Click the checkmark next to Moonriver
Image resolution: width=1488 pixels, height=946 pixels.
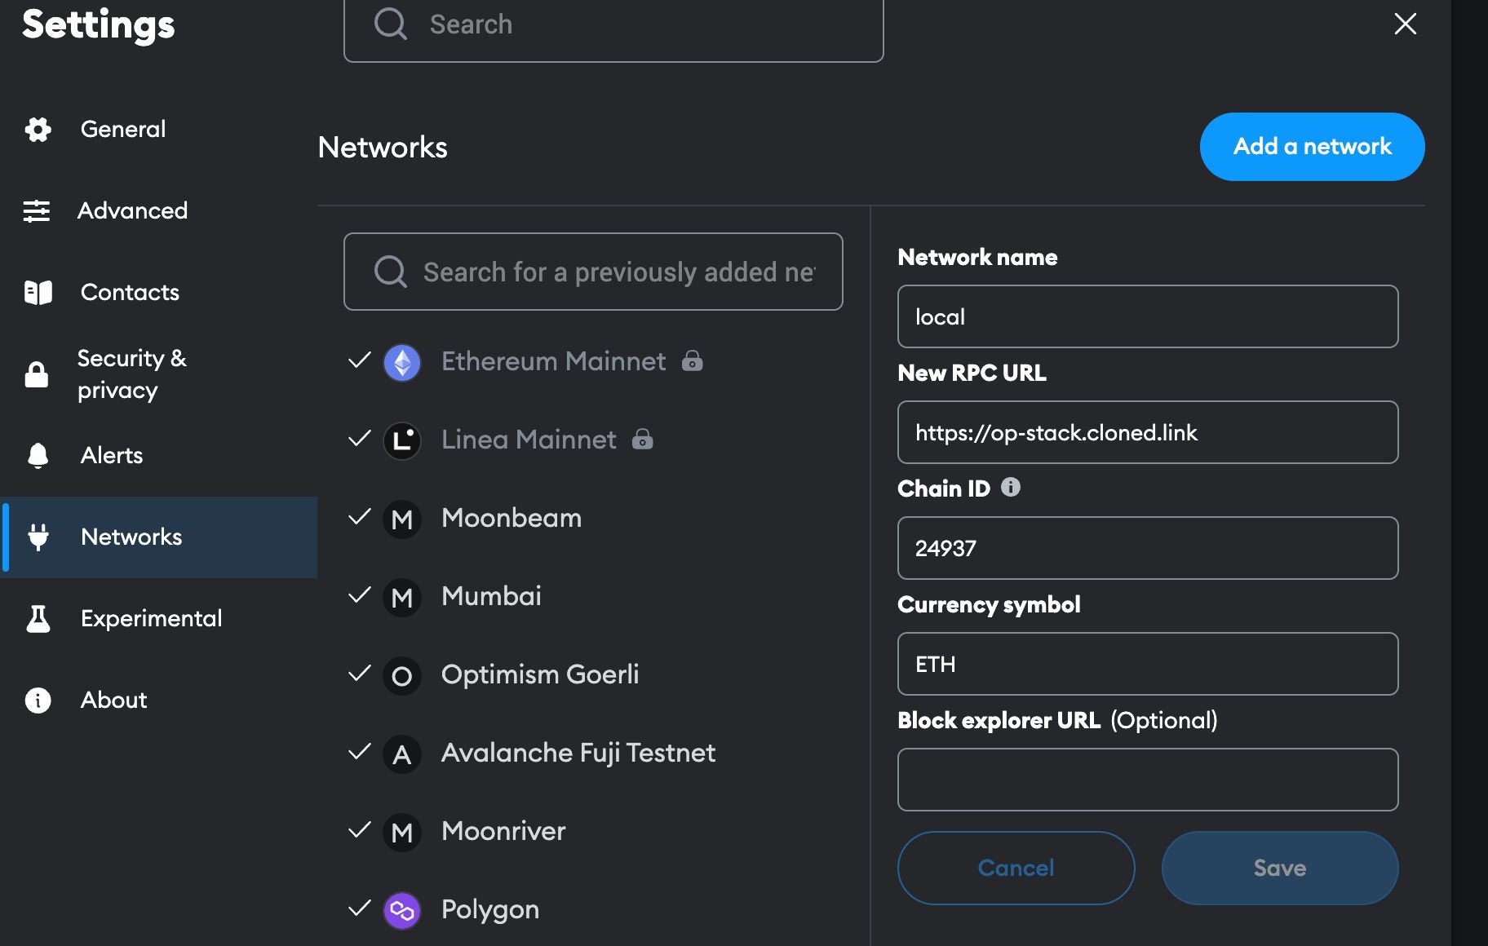pos(360,829)
